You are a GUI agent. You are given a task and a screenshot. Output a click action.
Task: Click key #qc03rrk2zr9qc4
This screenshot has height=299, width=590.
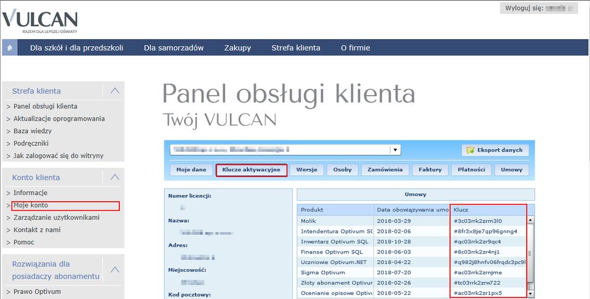[478, 241]
